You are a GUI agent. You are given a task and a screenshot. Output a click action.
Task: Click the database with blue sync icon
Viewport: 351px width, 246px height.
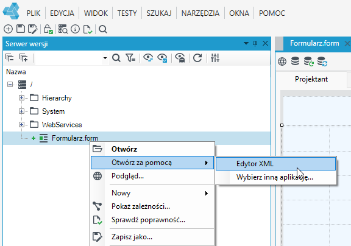click(x=322, y=61)
